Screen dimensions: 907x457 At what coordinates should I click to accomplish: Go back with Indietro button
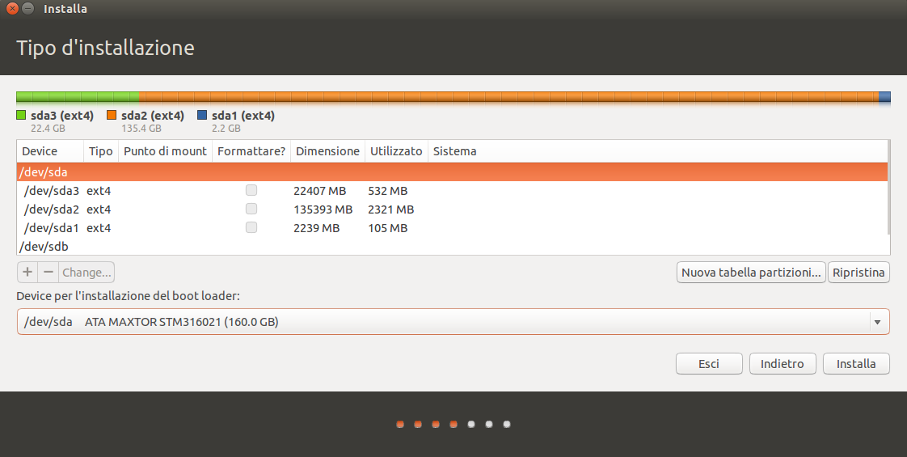click(x=782, y=364)
